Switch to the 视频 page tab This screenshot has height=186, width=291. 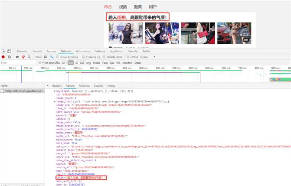[x=123, y=7]
